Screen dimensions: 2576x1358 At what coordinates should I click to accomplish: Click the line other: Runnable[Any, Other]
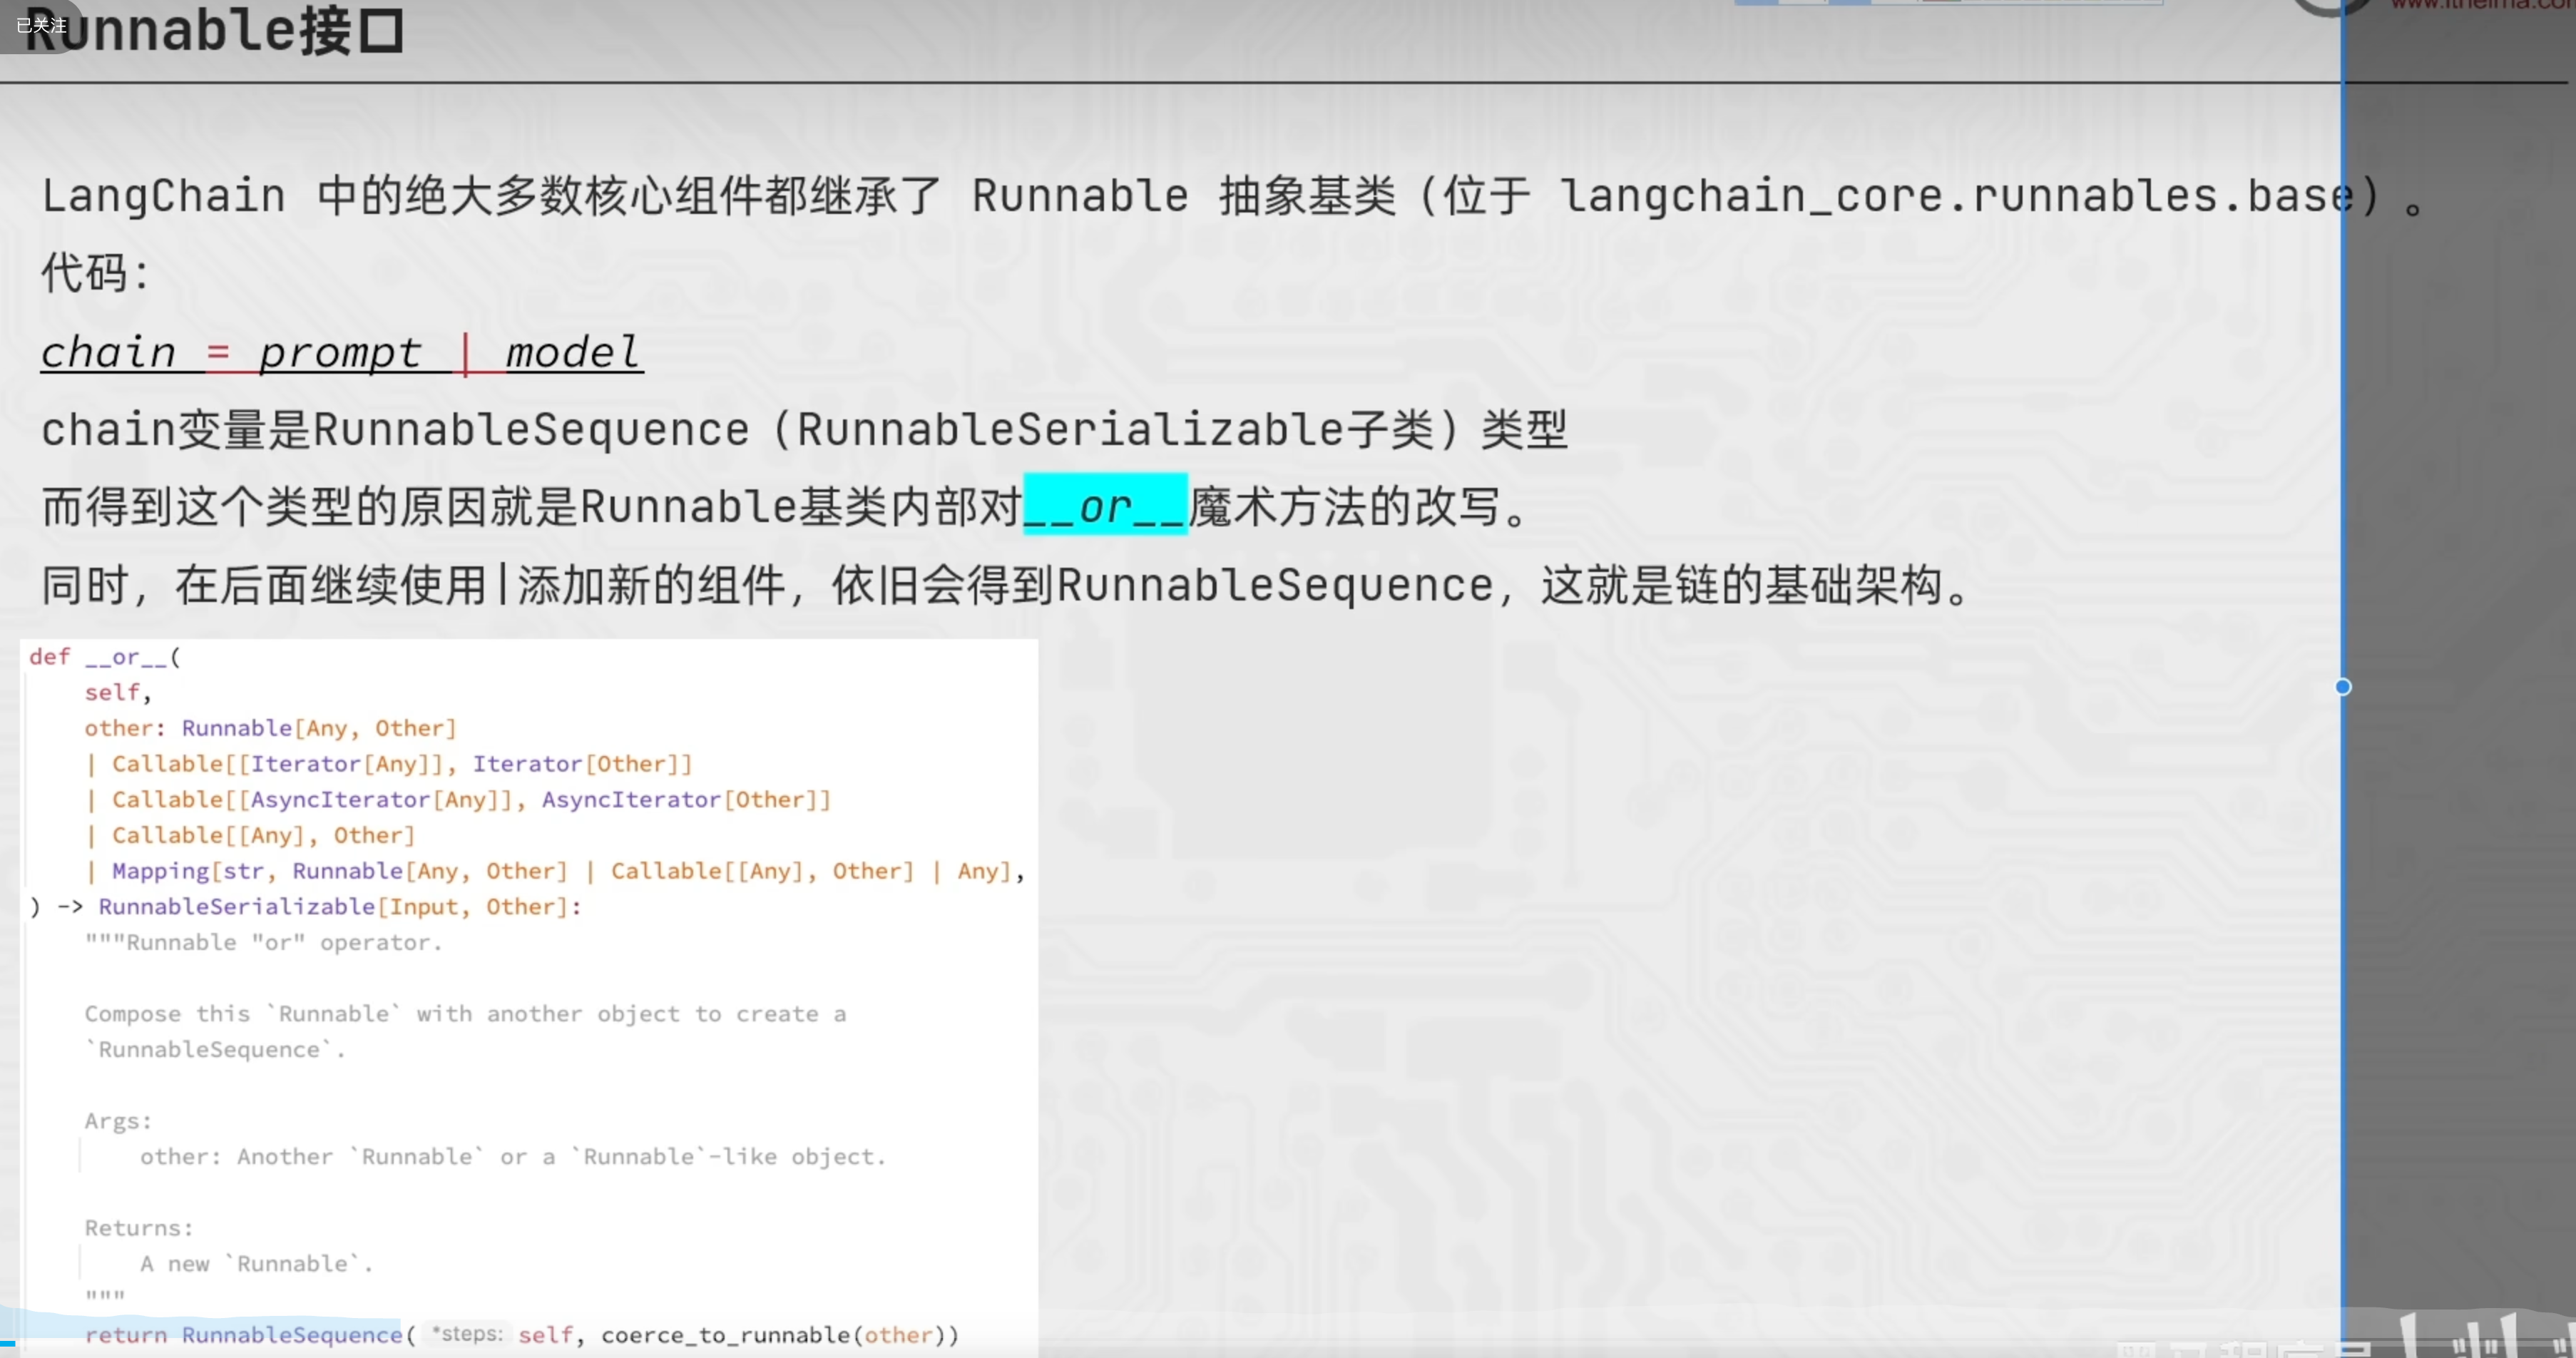(x=270, y=728)
